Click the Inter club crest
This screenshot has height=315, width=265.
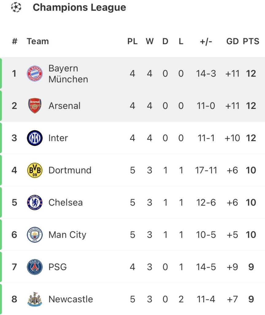click(35, 138)
